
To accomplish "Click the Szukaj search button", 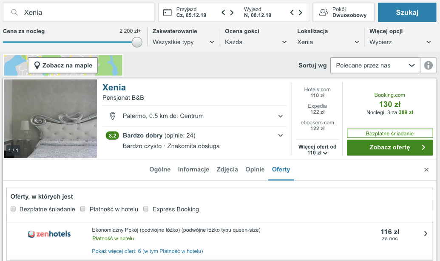I will [x=407, y=12].
